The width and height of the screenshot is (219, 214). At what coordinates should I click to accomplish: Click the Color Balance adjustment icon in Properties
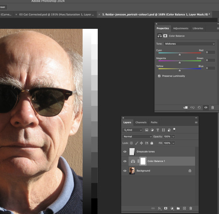pyautogui.click(x=160, y=36)
